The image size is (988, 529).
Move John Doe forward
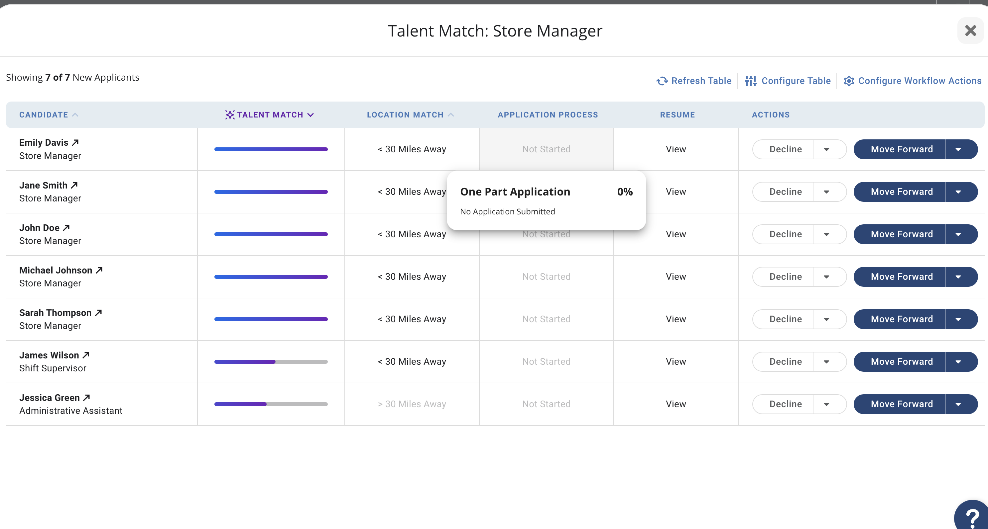click(899, 234)
